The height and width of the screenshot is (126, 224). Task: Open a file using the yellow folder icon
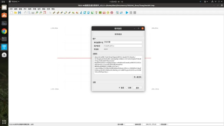(15, 13)
